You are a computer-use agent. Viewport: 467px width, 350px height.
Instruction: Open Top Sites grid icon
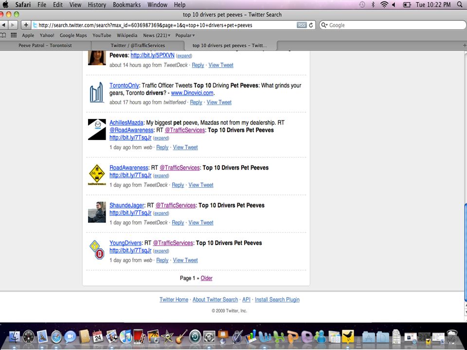click(14, 35)
